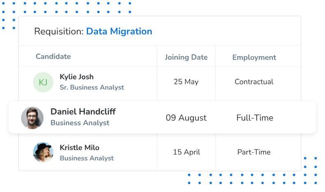Select candidate name Kristle Milo
The image size is (325, 192).
point(79,148)
